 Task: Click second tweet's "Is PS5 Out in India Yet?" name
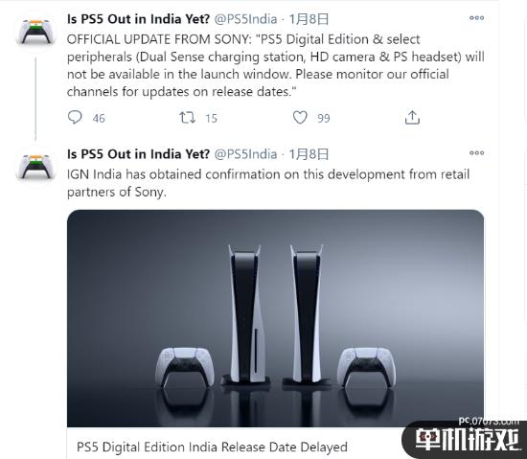tap(139, 154)
